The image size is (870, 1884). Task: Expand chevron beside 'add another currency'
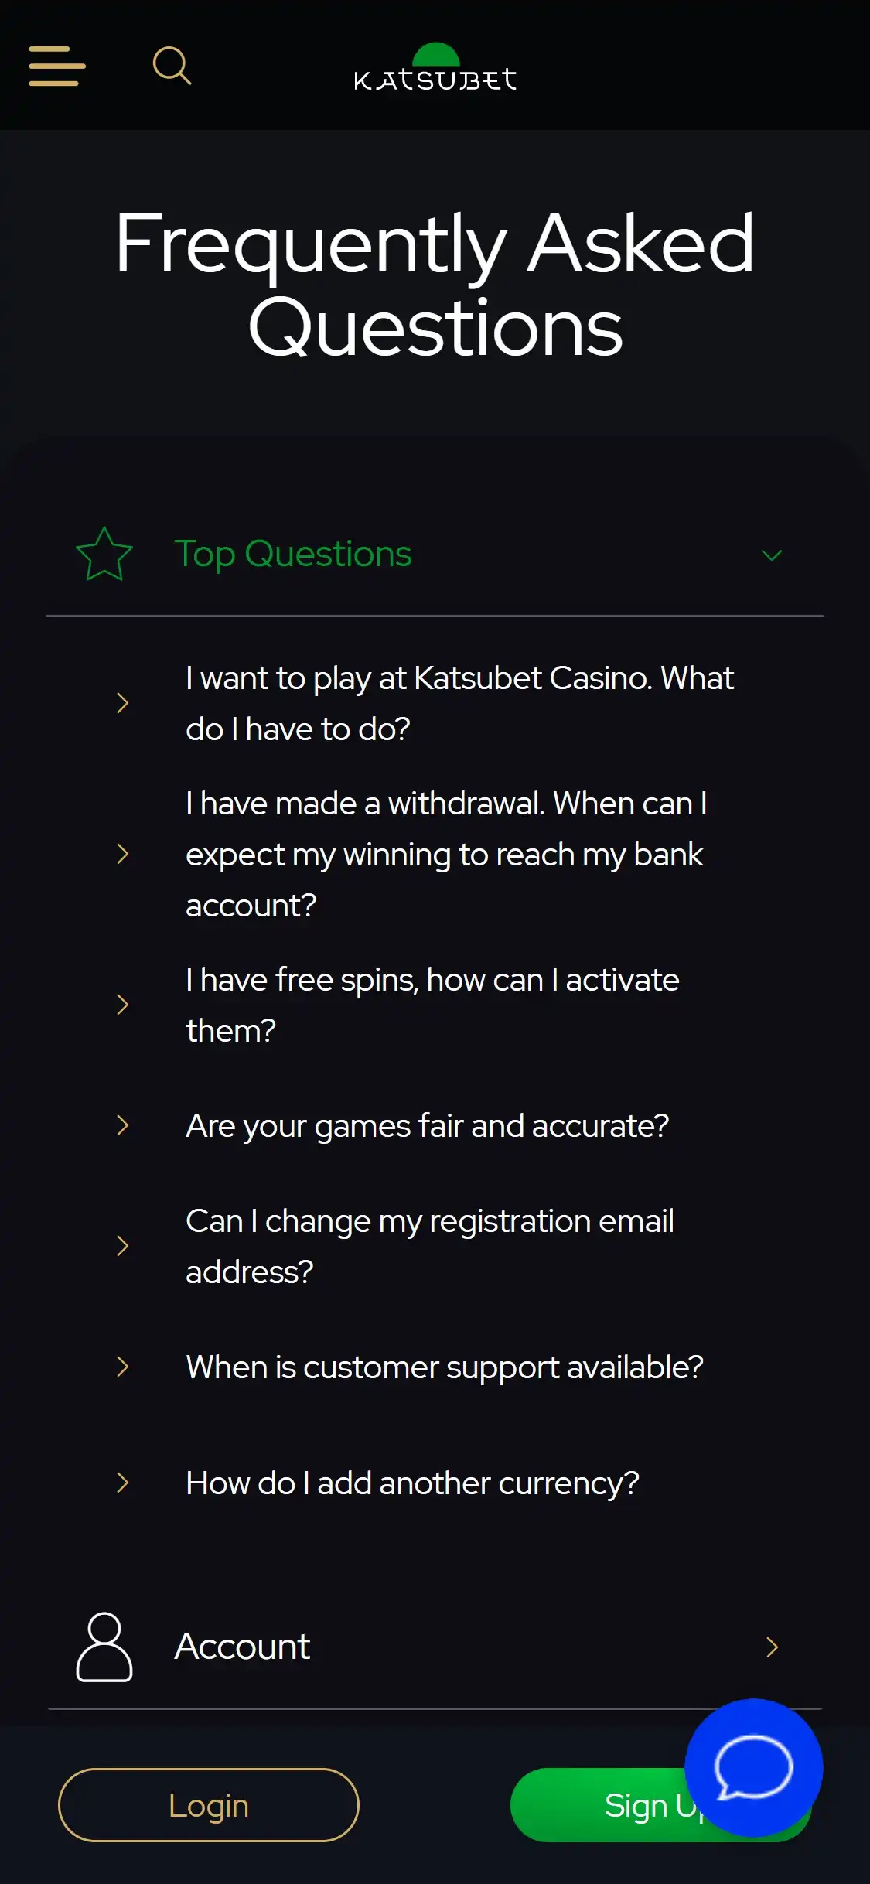click(122, 1483)
